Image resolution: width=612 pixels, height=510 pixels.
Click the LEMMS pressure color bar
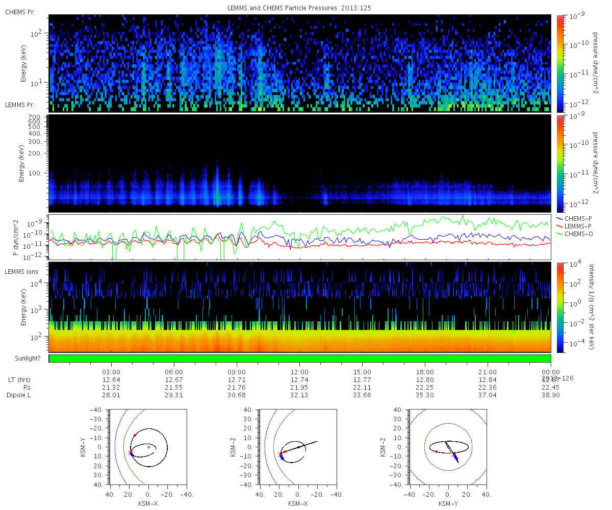pyautogui.click(x=560, y=163)
